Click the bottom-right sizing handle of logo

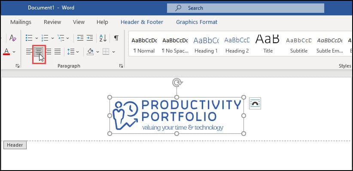pyautogui.click(x=243, y=133)
